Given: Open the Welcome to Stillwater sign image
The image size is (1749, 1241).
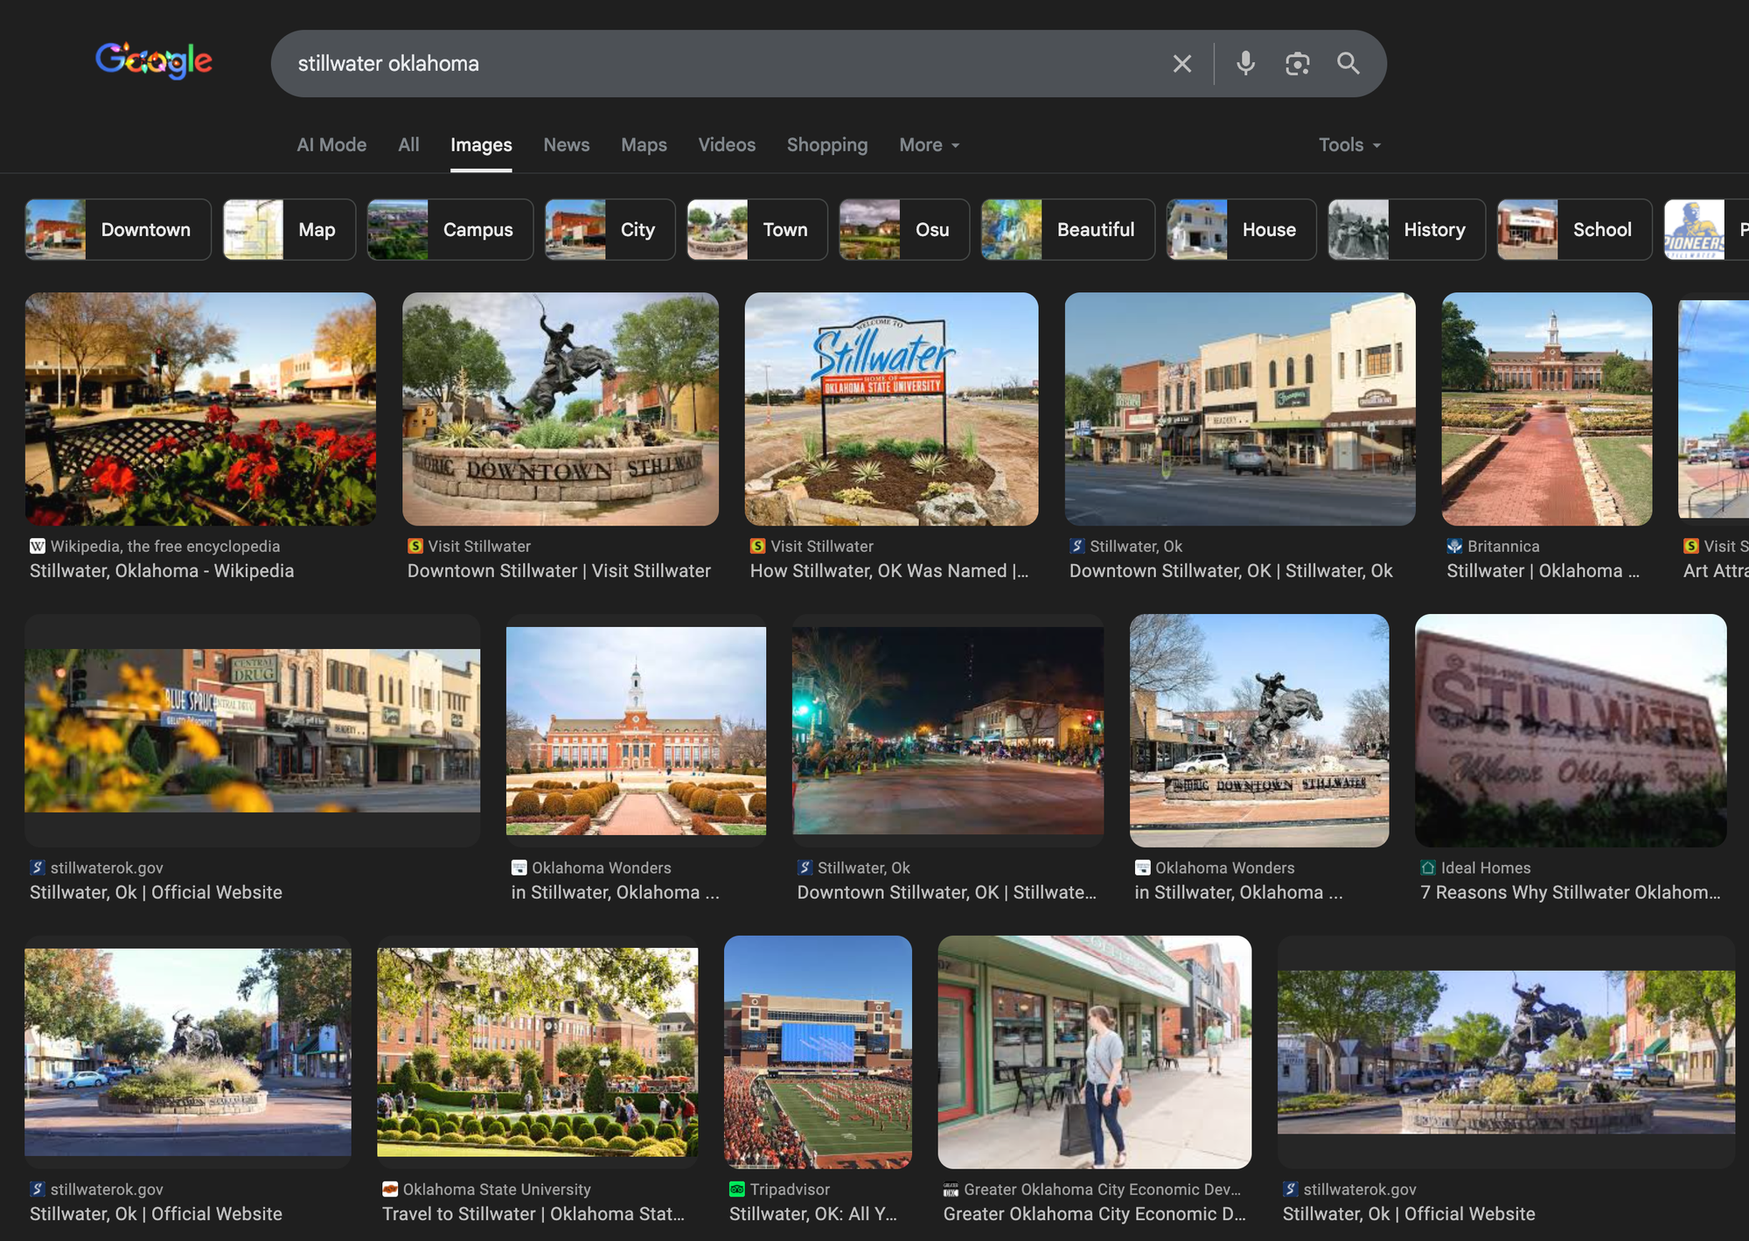Looking at the screenshot, I should [891, 409].
